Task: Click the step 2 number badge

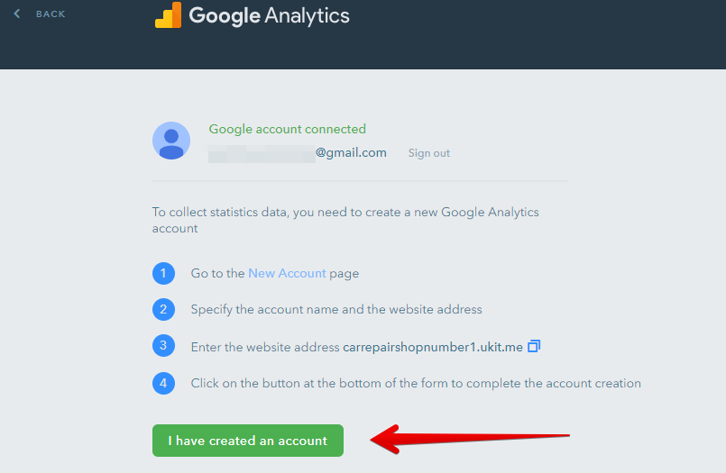Action: (x=163, y=309)
